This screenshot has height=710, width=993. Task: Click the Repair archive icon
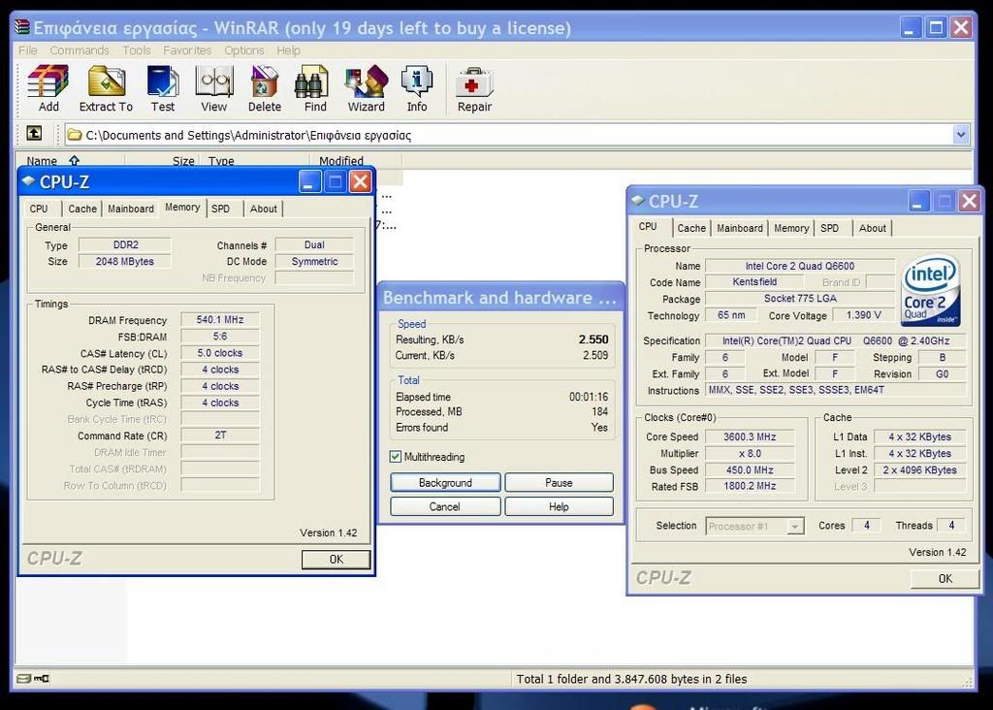pos(474,88)
